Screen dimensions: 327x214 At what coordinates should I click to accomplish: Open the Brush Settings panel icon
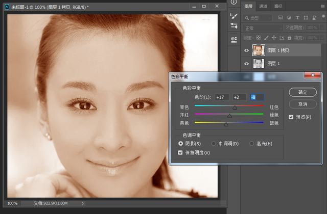click(x=234, y=16)
